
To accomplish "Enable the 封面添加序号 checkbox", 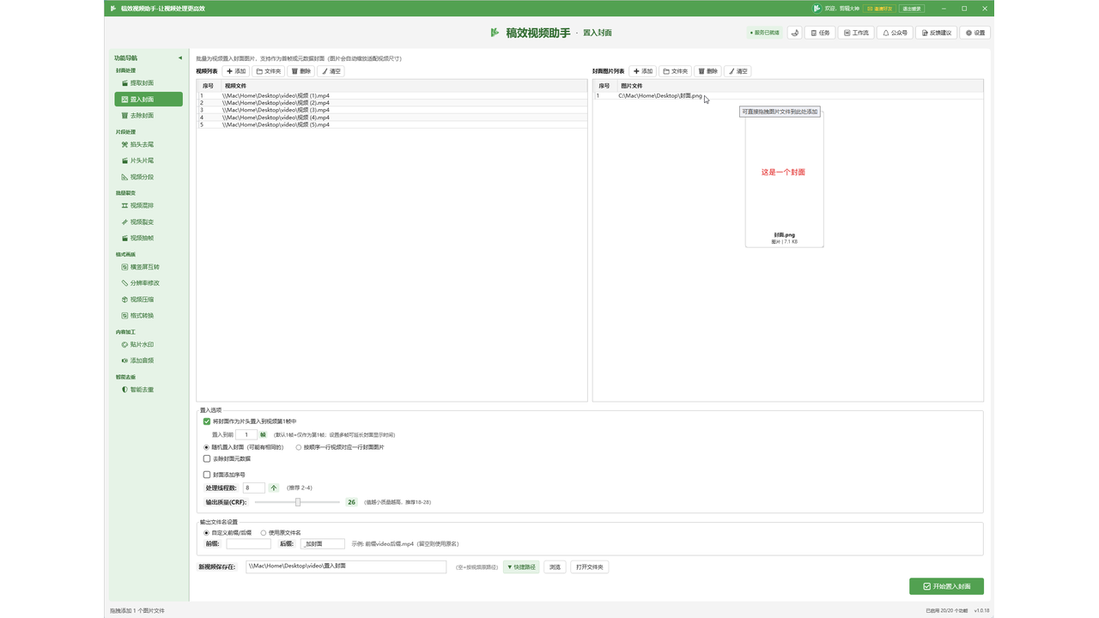I will pyautogui.click(x=207, y=474).
